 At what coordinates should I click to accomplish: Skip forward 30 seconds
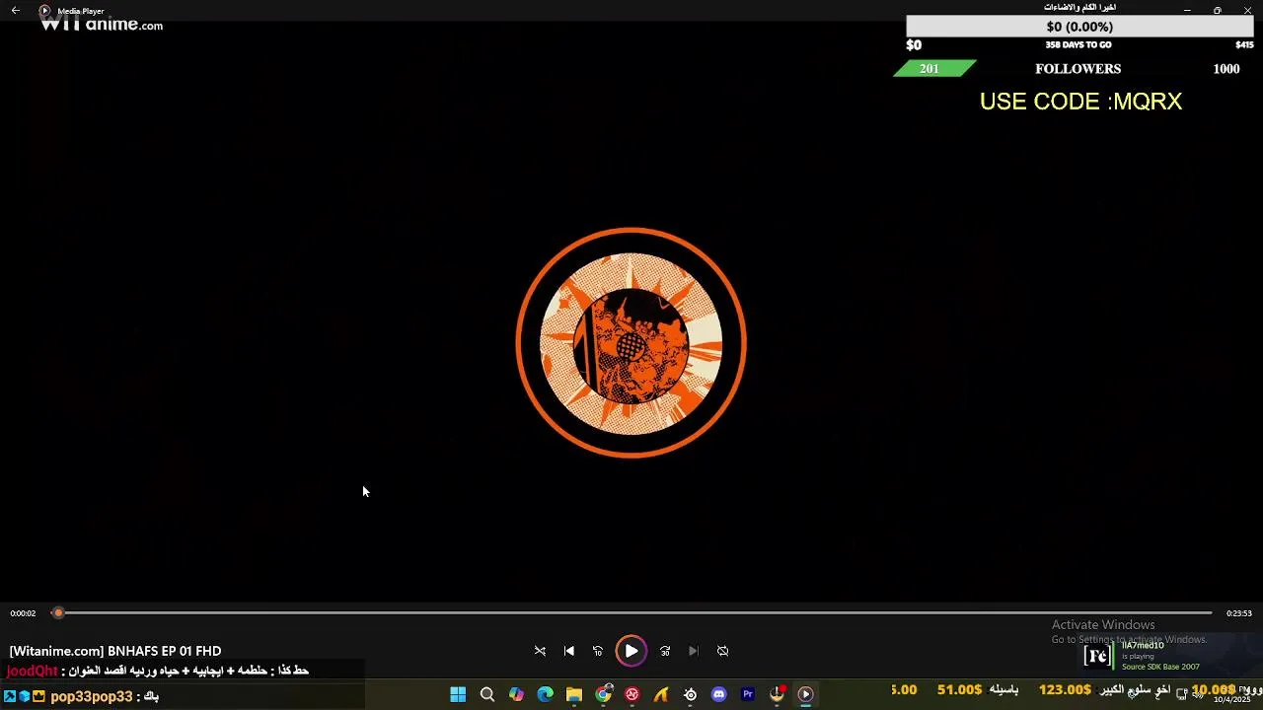[665, 651]
